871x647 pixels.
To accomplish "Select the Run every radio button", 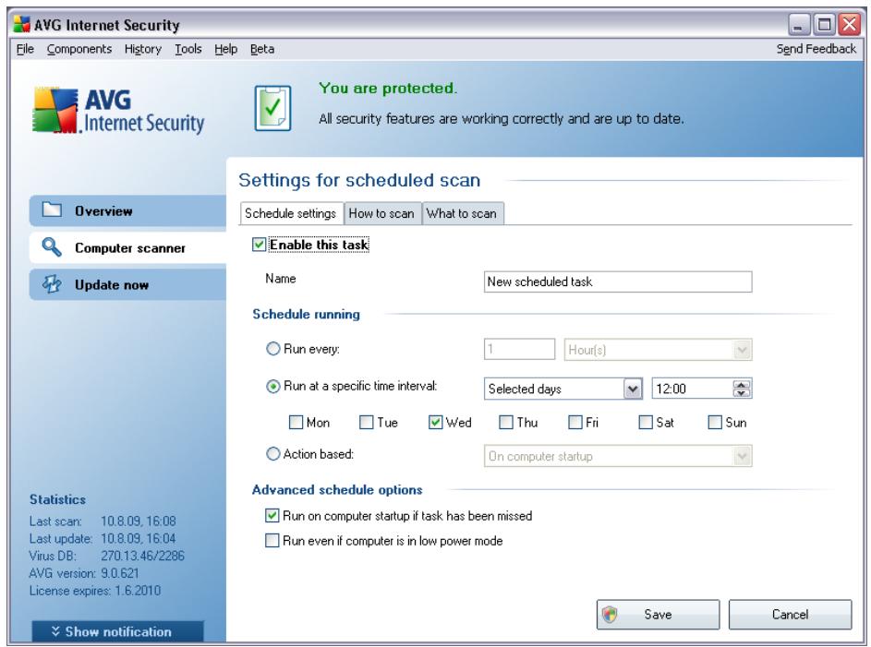I will (272, 349).
